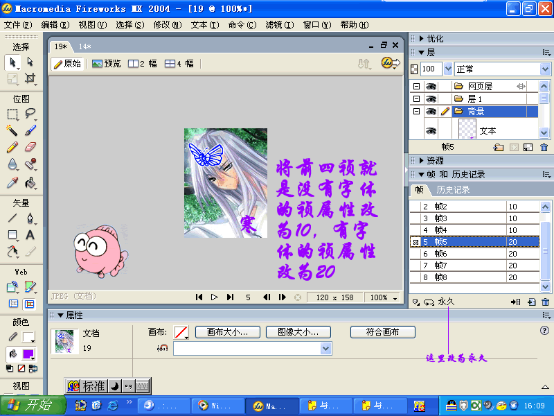The width and height of the screenshot is (554, 416).
Task: Toggle visibility of 层 1 layer
Action: point(431,98)
